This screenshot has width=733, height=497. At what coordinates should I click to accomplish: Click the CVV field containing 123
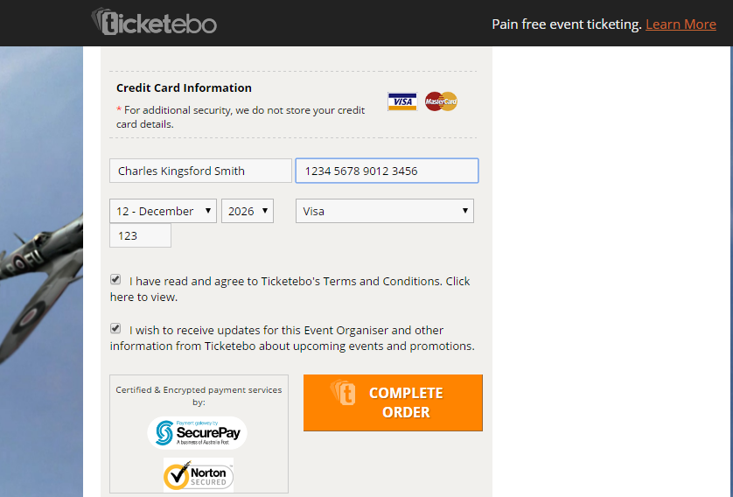pos(140,235)
